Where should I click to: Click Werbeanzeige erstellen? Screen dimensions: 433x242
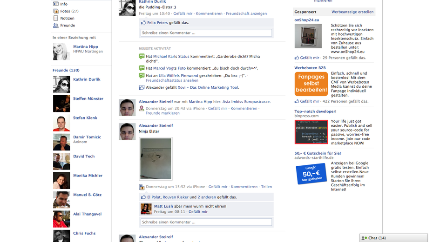click(x=352, y=12)
